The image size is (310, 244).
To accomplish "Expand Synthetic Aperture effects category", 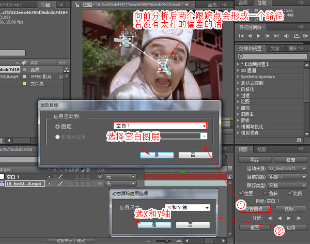I will [238, 77].
